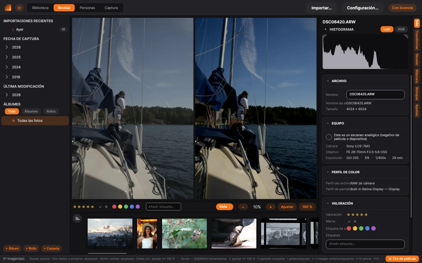Click the Marca X in Valoración panel
Image resolution: width=422 pixels, height=263 pixels.
coord(355,221)
